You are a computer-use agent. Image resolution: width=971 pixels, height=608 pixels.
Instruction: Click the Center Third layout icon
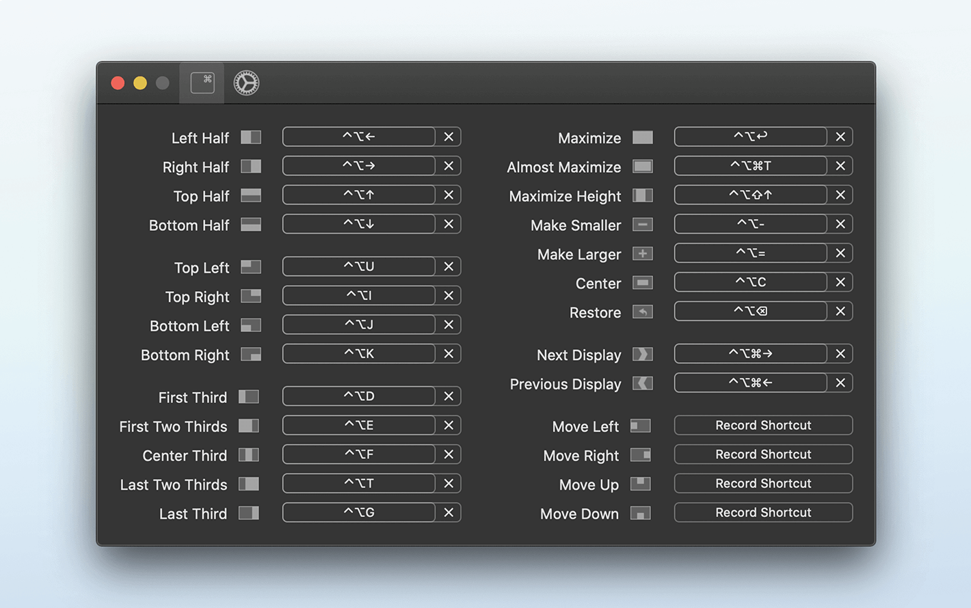click(249, 455)
